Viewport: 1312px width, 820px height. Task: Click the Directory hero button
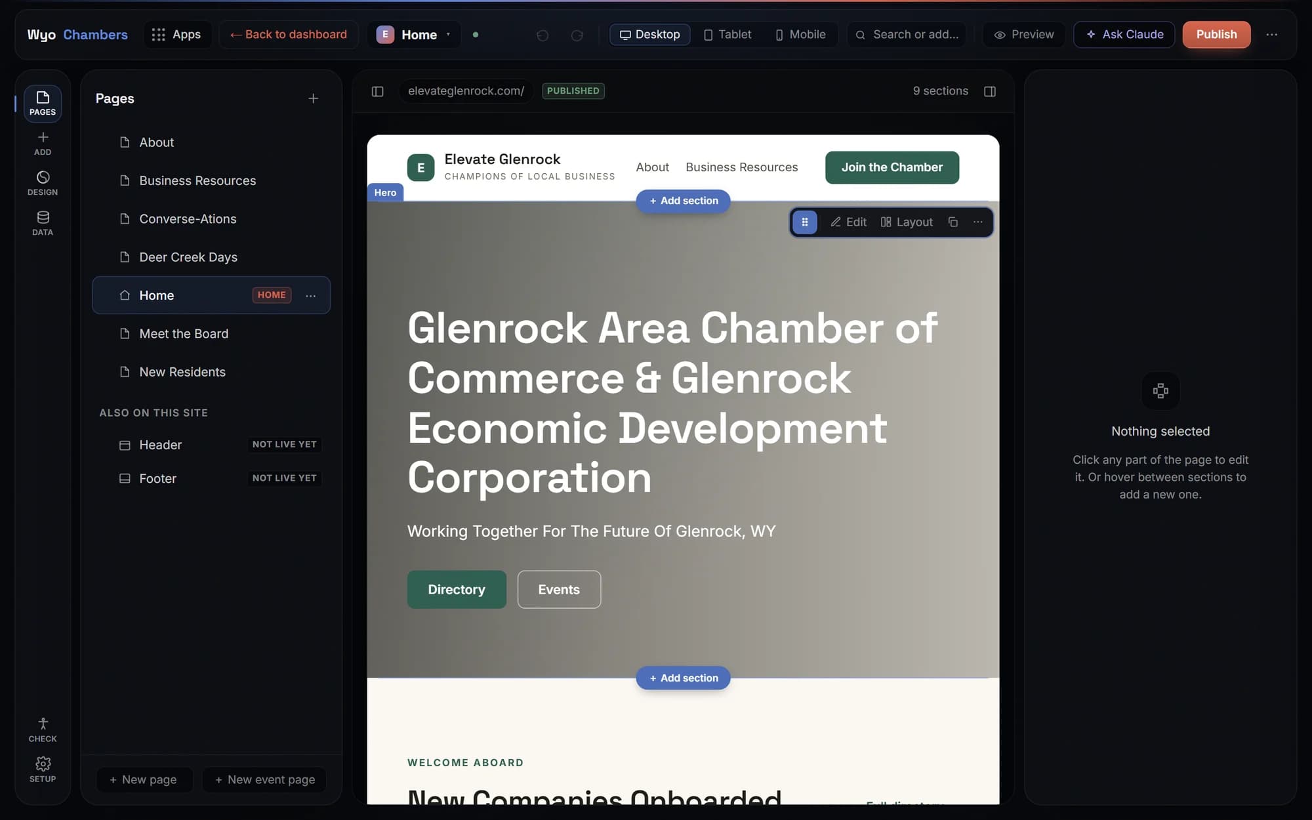(457, 590)
